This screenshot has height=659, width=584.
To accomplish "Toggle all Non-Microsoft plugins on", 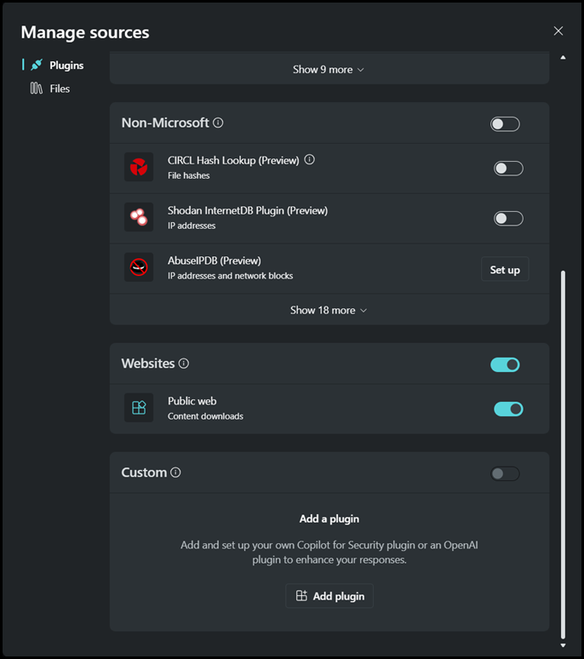I will [x=505, y=124].
